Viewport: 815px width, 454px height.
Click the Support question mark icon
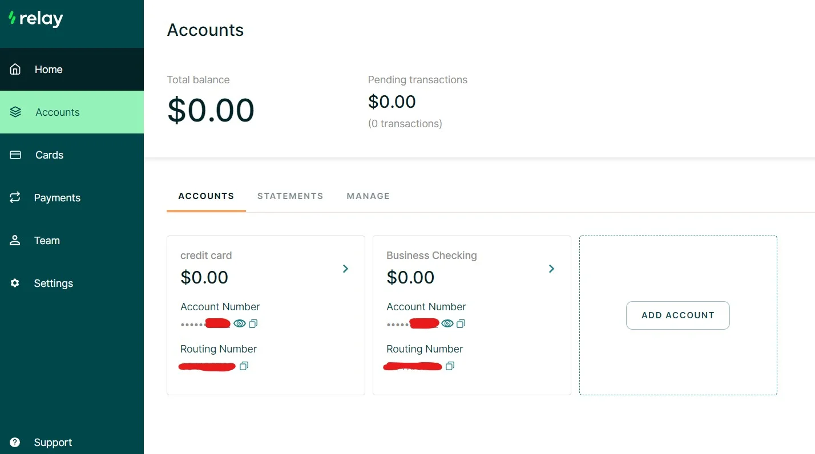pos(15,442)
